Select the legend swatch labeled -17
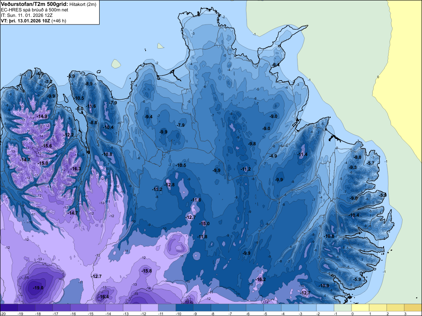This screenshot has width=422, height=316. [62, 308]
